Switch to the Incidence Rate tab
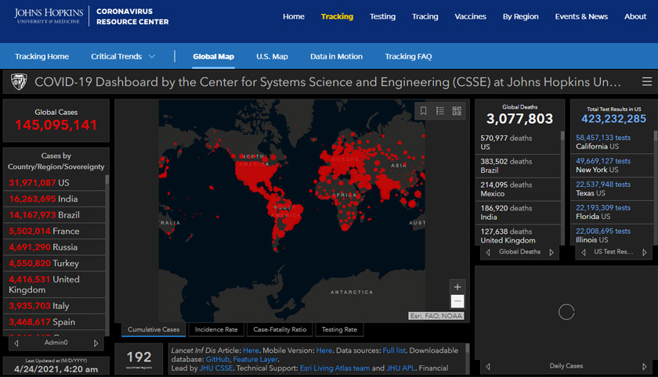The width and height of the screenshot is (658, 377). pos(216,330)
